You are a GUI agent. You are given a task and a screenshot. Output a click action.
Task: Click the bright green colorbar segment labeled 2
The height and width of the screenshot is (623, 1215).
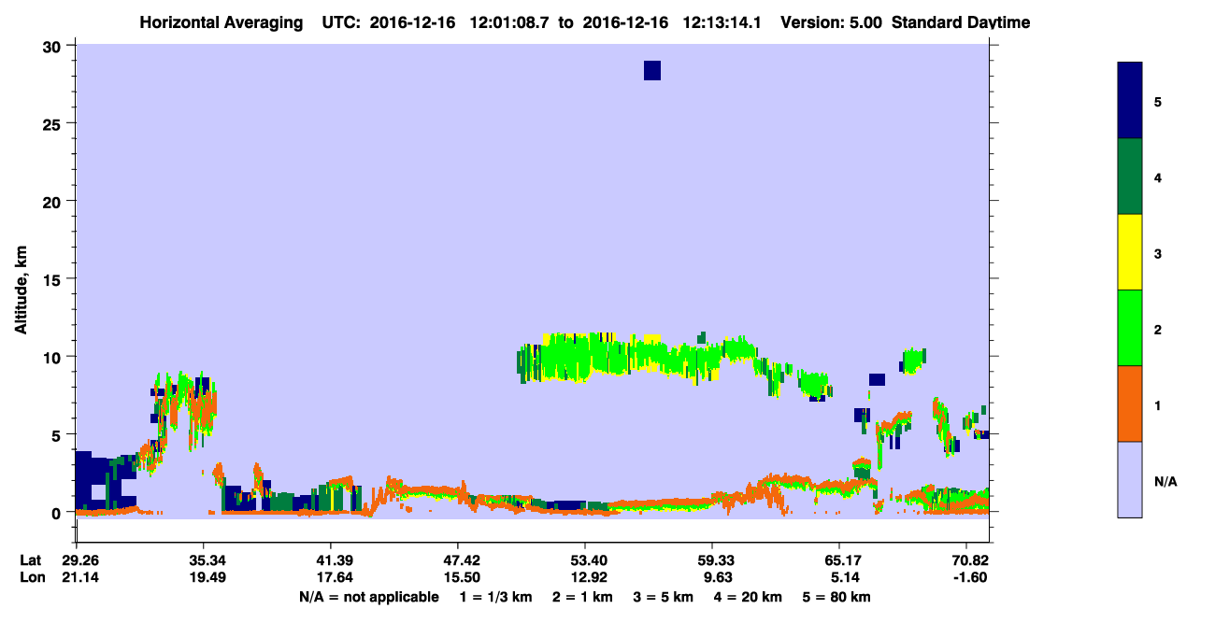[x=1130, y=328]
